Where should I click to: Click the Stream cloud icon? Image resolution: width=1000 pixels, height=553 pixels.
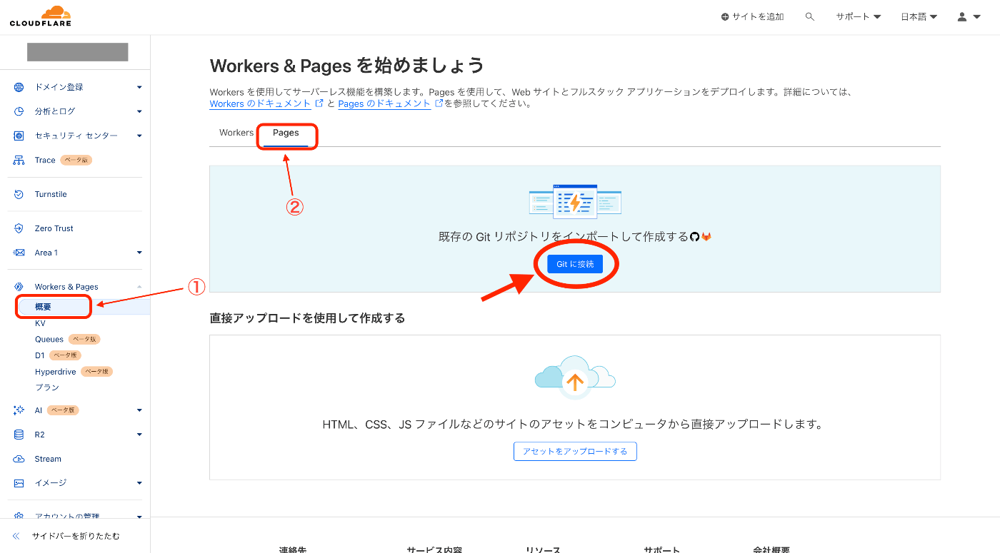point(19,459)
